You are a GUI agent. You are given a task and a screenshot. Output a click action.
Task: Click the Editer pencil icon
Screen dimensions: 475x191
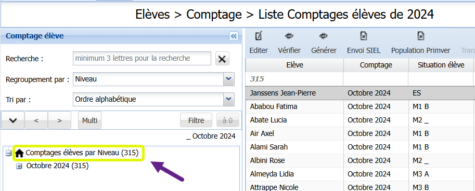(259, 36)
